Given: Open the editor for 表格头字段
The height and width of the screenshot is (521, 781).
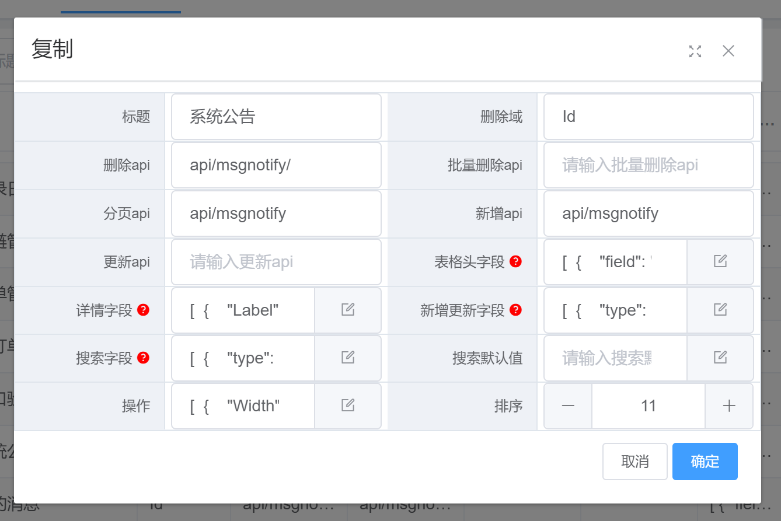Looking at the screenshot, I should (720, 261).
